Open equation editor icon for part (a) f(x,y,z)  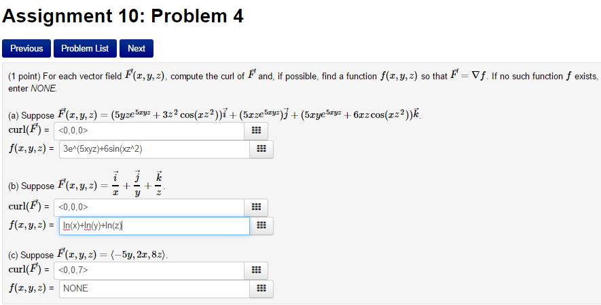261,149
